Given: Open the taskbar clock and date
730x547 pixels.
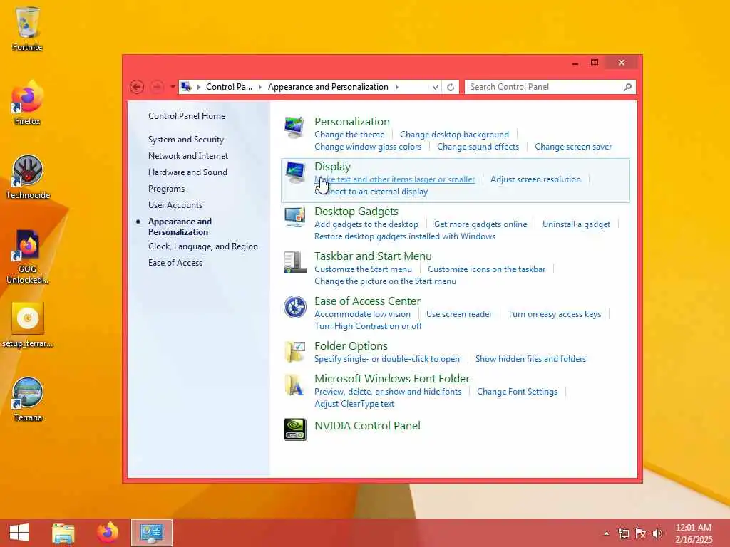Looking at the screenshot, I should (694, 533).
